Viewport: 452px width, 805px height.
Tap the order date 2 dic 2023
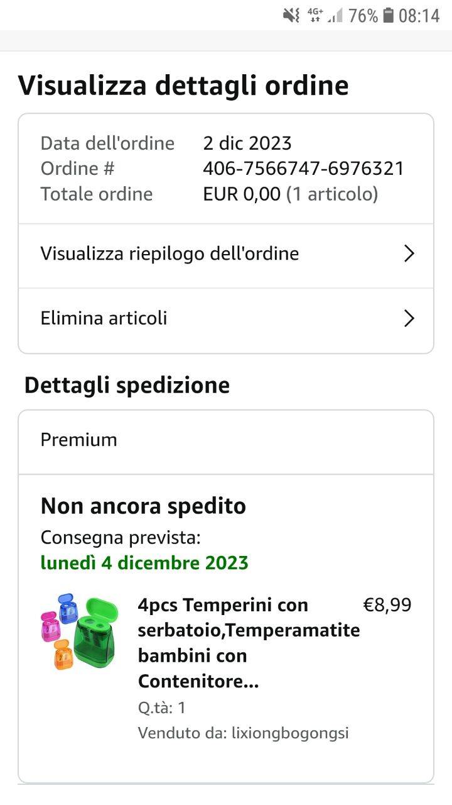tap(247, 143)
